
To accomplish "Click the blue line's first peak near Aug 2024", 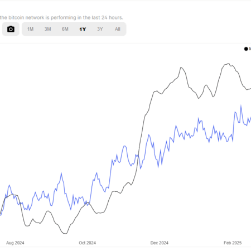I will point(9,185).
